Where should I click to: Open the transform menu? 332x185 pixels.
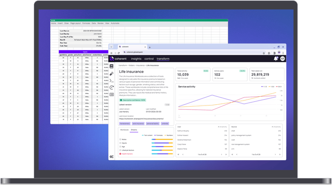tap(163, 59)
